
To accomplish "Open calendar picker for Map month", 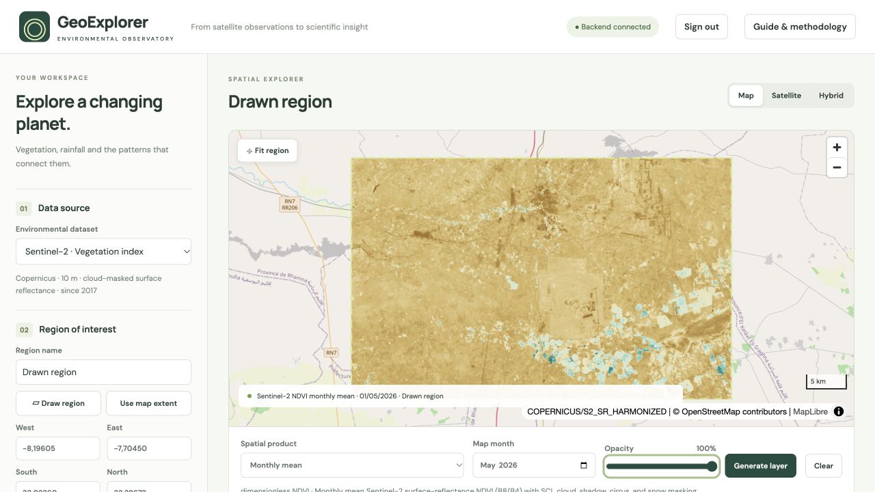I will [584, 465].
